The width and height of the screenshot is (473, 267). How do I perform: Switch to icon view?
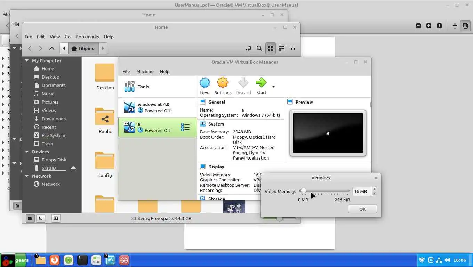[270, 48]
